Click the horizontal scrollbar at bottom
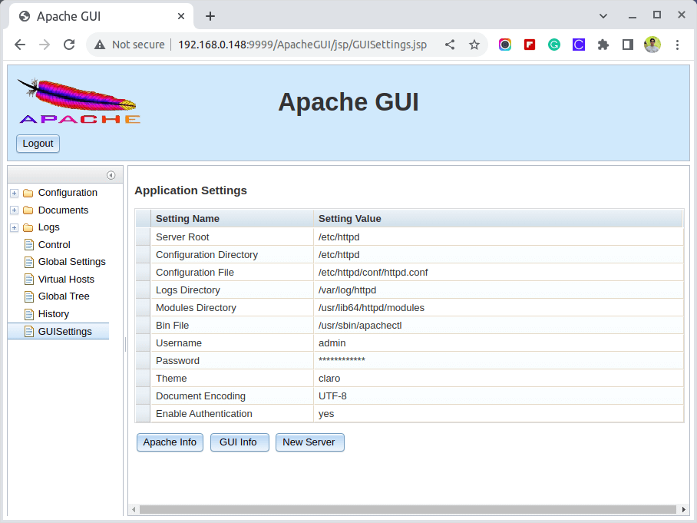This screenshot has width=697, height=523. [x=407, y=509]
